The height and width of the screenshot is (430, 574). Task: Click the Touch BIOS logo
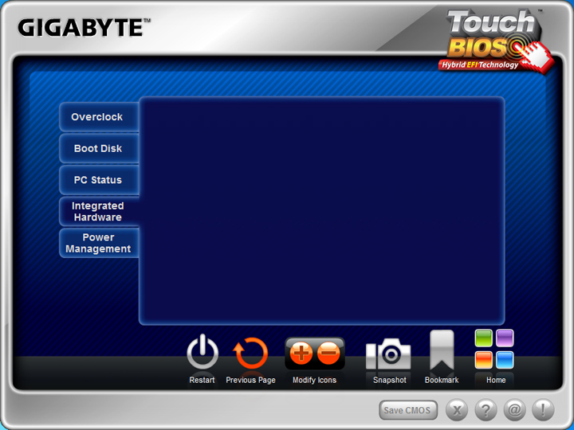(x=493, y=40)
